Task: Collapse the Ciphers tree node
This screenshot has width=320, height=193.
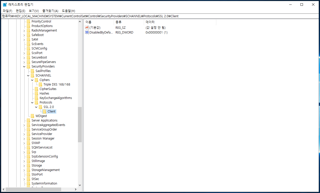Action: pos(32,80)
